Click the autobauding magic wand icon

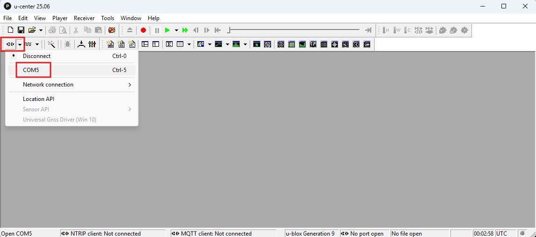51,44
